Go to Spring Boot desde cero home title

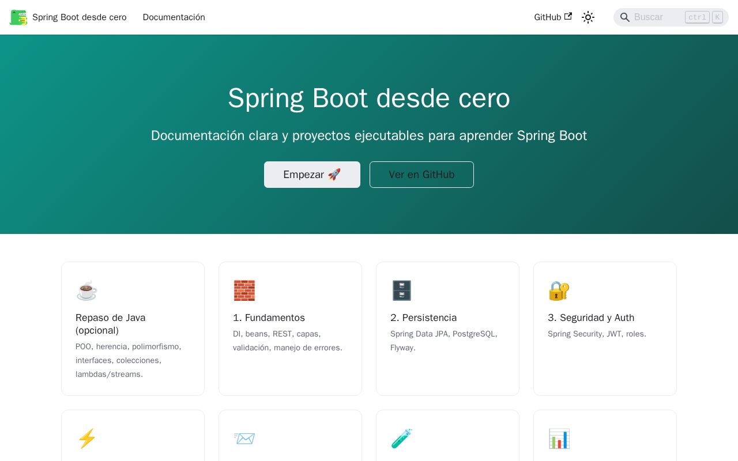[x=80, y=17]
